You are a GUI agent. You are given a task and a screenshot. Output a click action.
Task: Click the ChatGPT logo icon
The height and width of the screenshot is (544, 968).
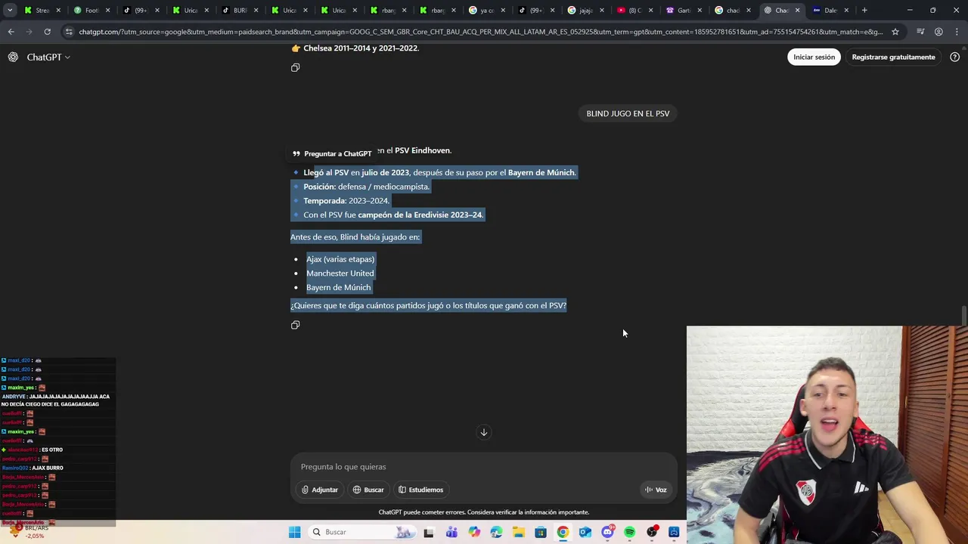(x=13, y=57)
